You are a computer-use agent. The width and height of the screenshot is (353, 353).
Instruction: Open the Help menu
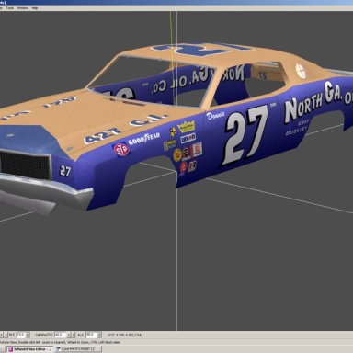(35, 8)
